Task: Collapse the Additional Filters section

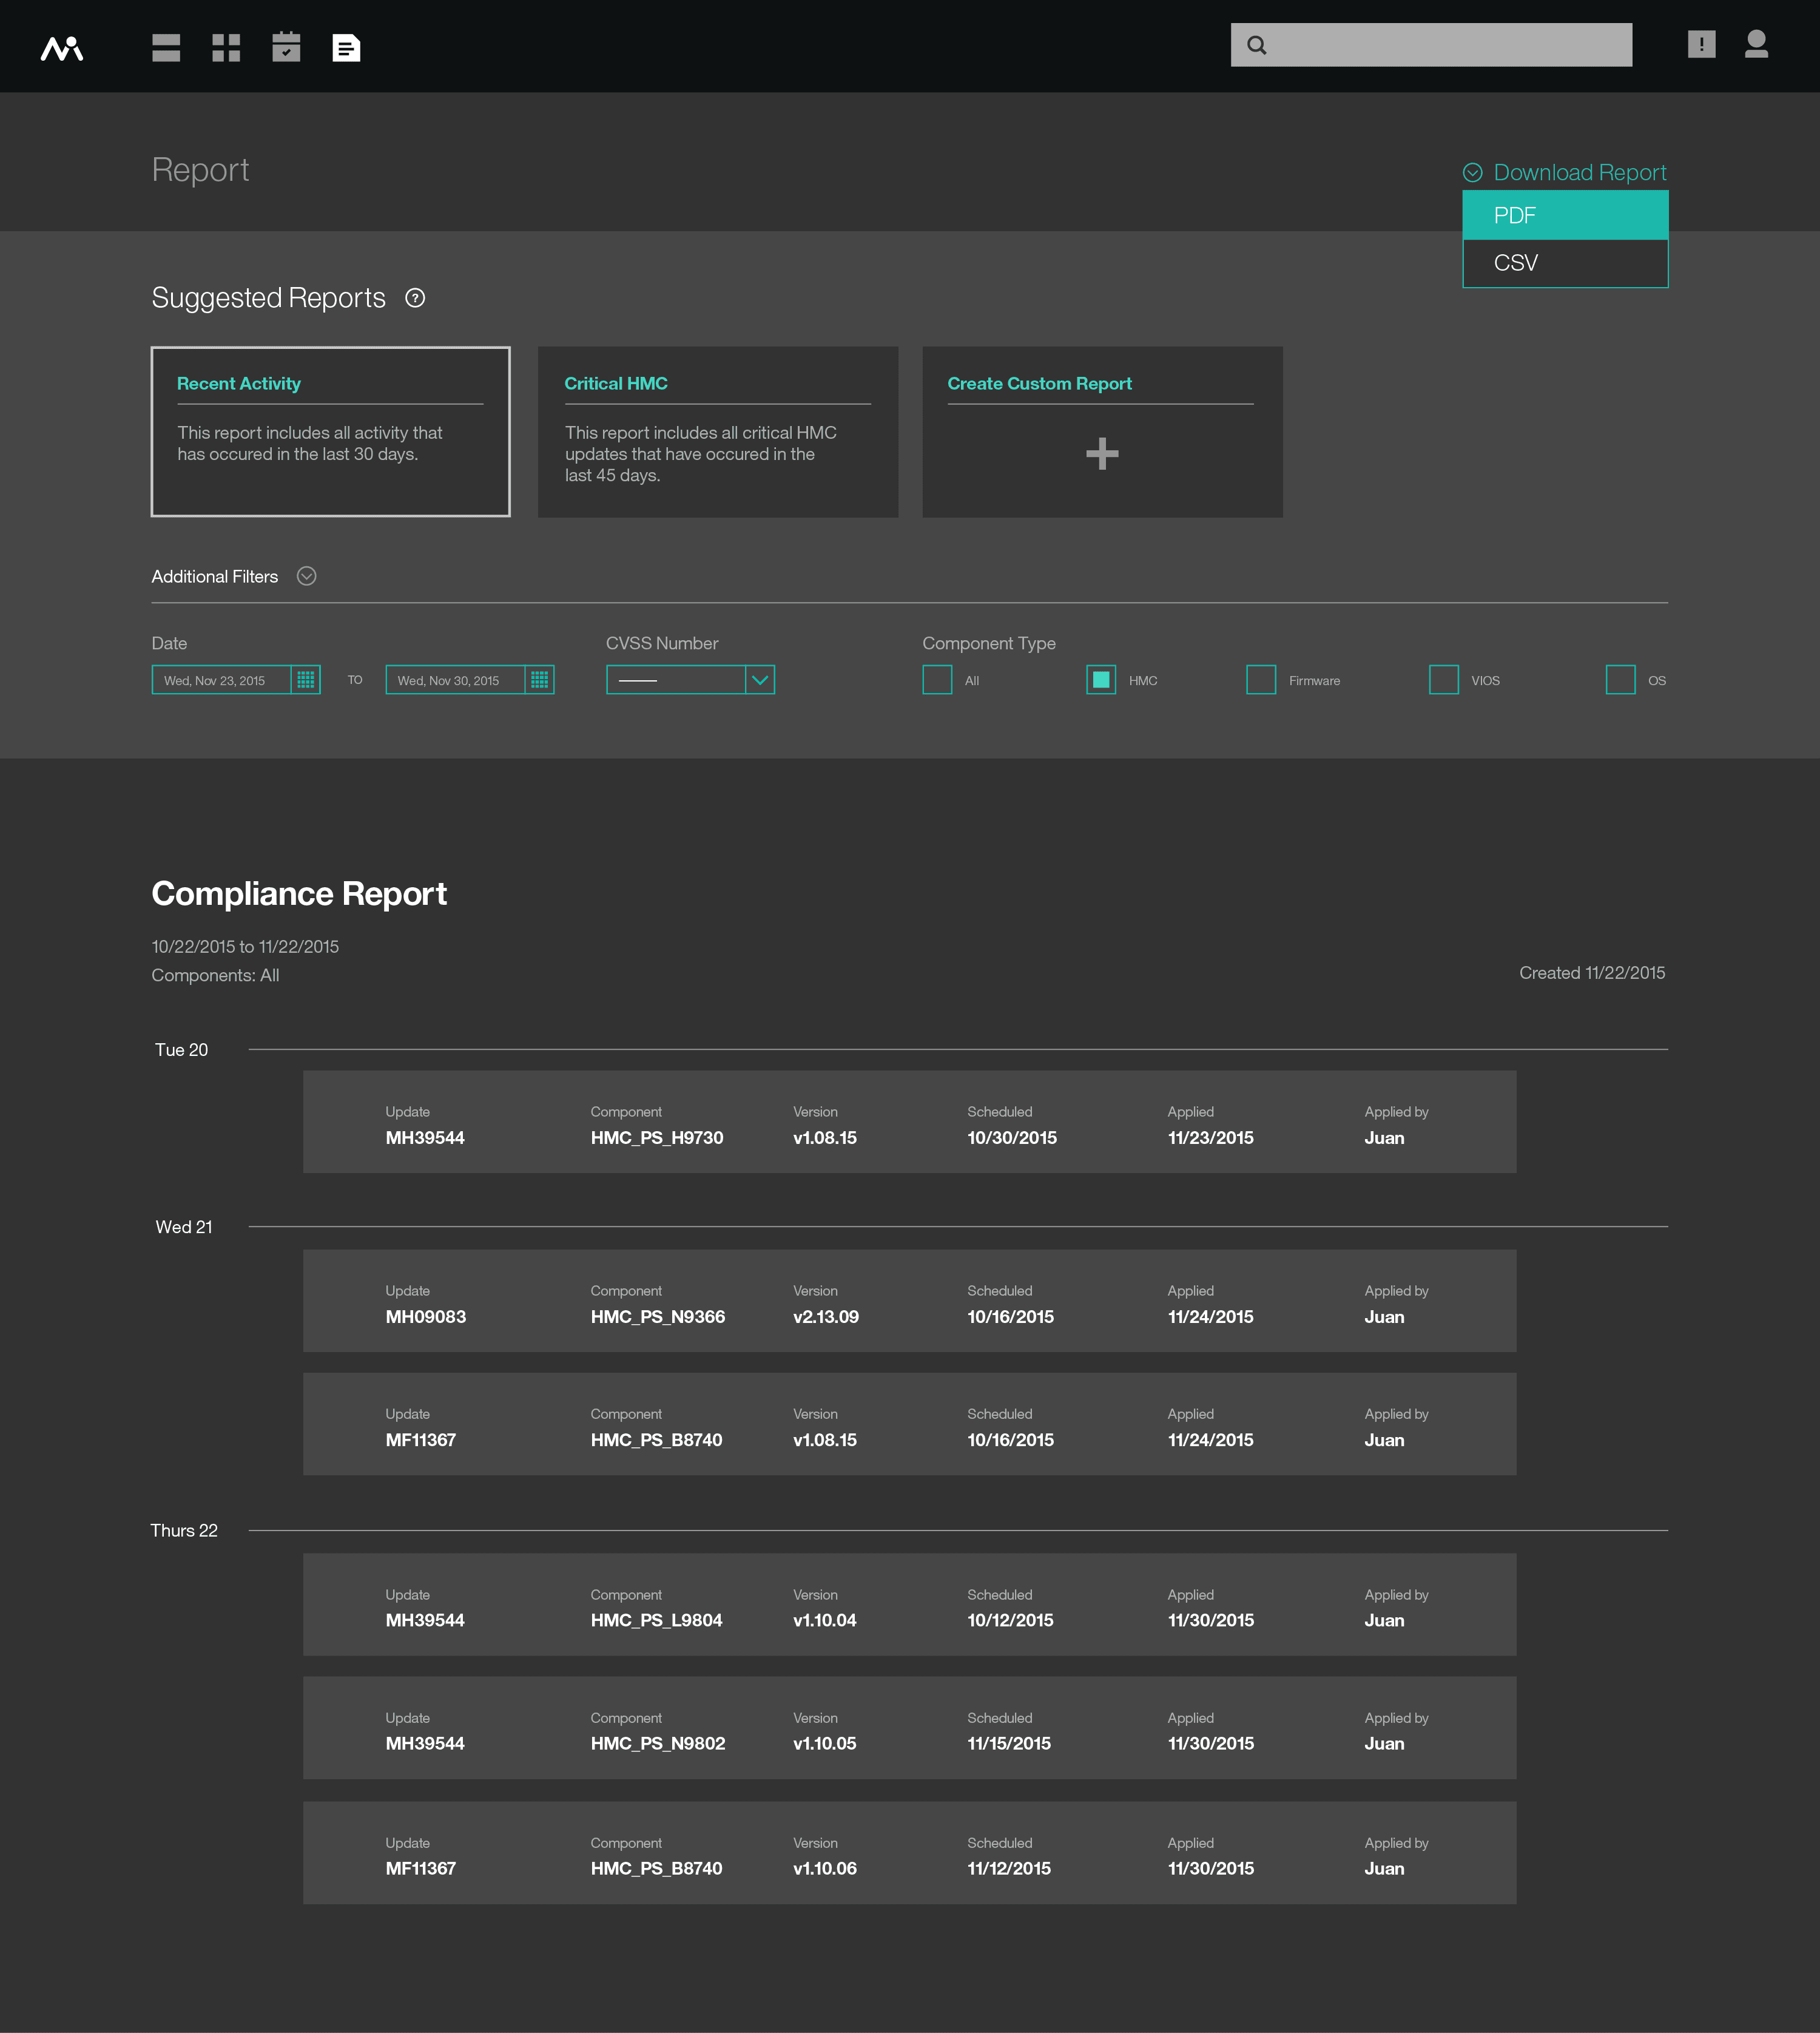Action: (x=307, y=577)
